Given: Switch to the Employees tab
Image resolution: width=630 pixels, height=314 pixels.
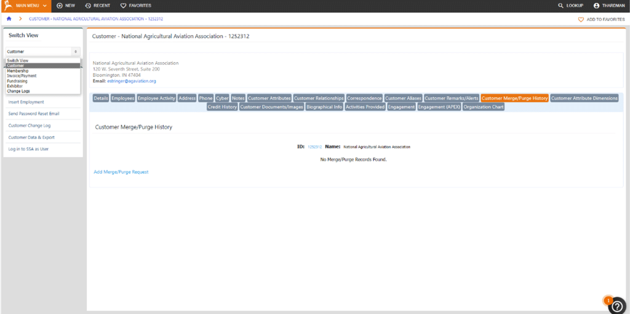Looking at the screenshot, I should [123, 98].
